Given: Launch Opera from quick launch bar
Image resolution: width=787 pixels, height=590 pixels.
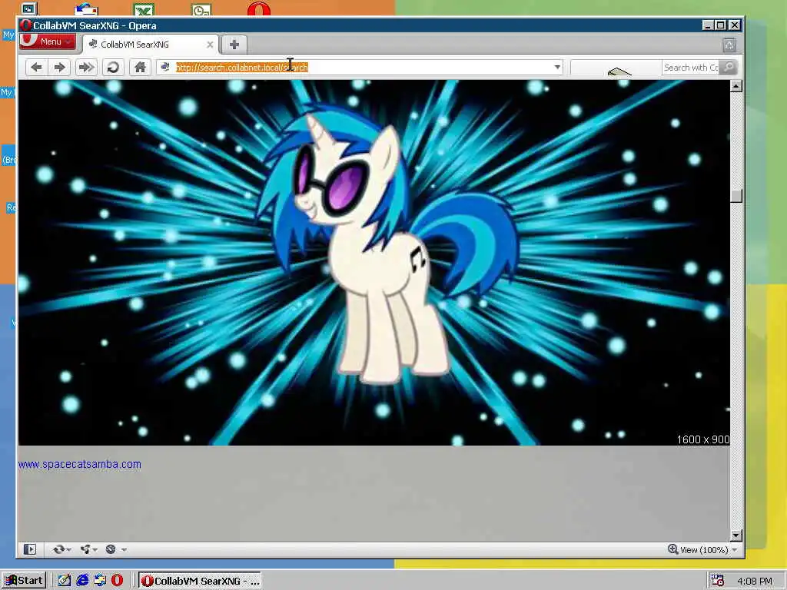Looking at the screenshot, I should [x=118, y=581].
